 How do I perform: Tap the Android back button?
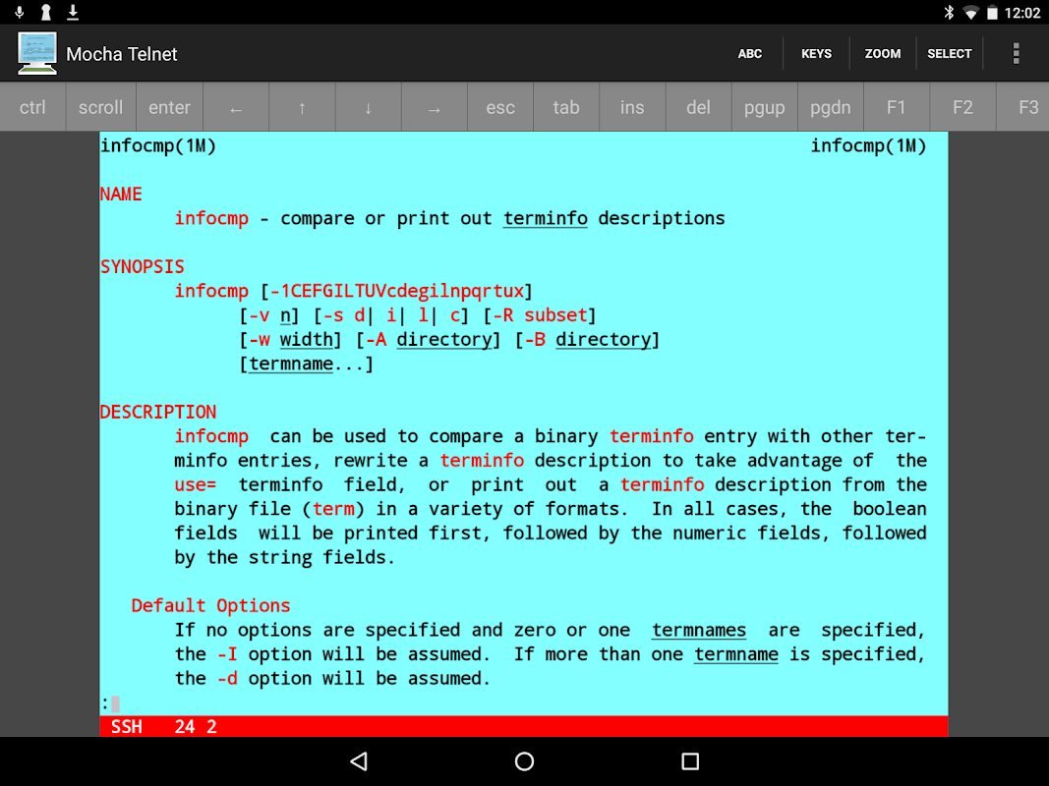359,761
